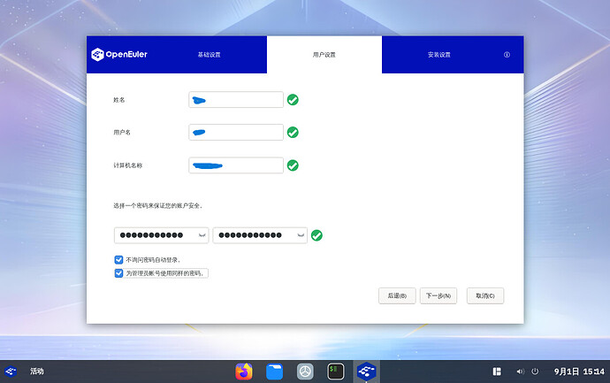Switch to the 基础设置 tab
610x383 pixels.
pyautogui.click(x=209, y=55)
